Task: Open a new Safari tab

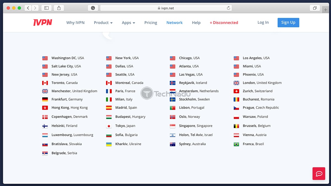Action: pos(326,9)
